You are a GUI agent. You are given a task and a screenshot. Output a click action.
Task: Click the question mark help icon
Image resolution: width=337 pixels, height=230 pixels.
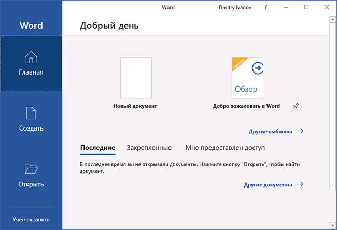click(x=266, y=7)
